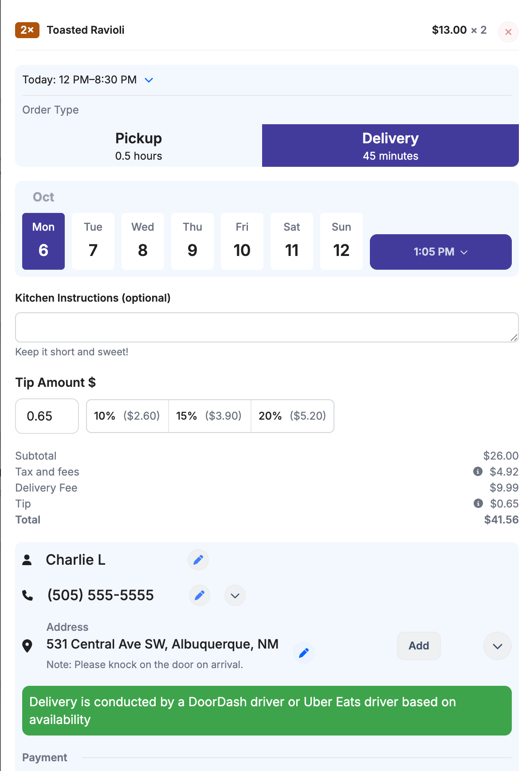Click the phone icon beside the number
The image size is (526, 771).
[27, 596]
